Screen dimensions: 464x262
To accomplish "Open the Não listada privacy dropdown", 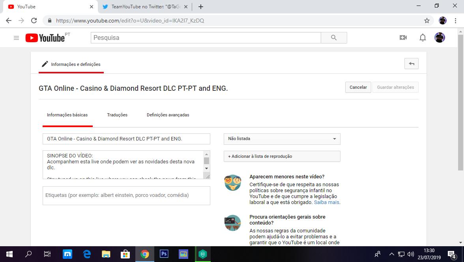I will (282, 139).
